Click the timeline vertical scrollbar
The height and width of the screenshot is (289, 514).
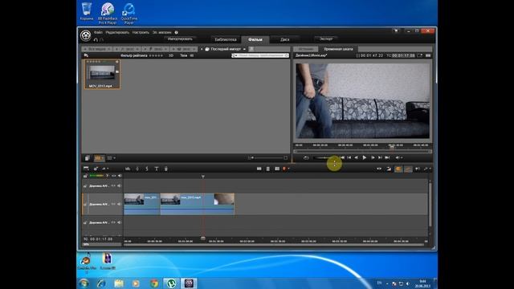point(430,205)
